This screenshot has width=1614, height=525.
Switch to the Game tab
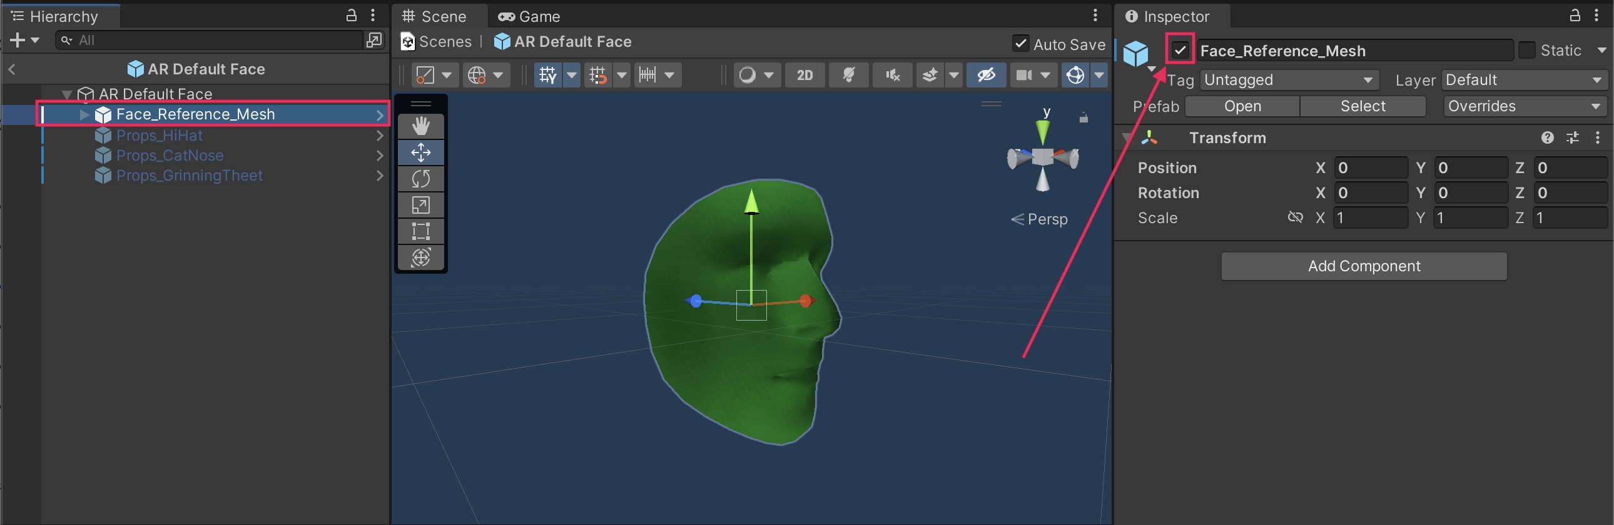[529, 16]
